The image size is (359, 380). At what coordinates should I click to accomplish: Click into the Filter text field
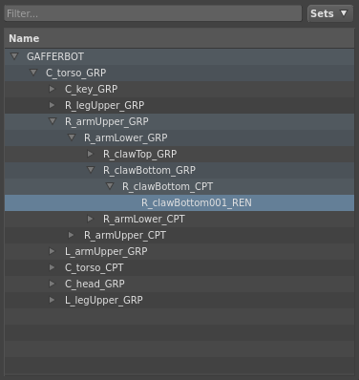(153, 13)
